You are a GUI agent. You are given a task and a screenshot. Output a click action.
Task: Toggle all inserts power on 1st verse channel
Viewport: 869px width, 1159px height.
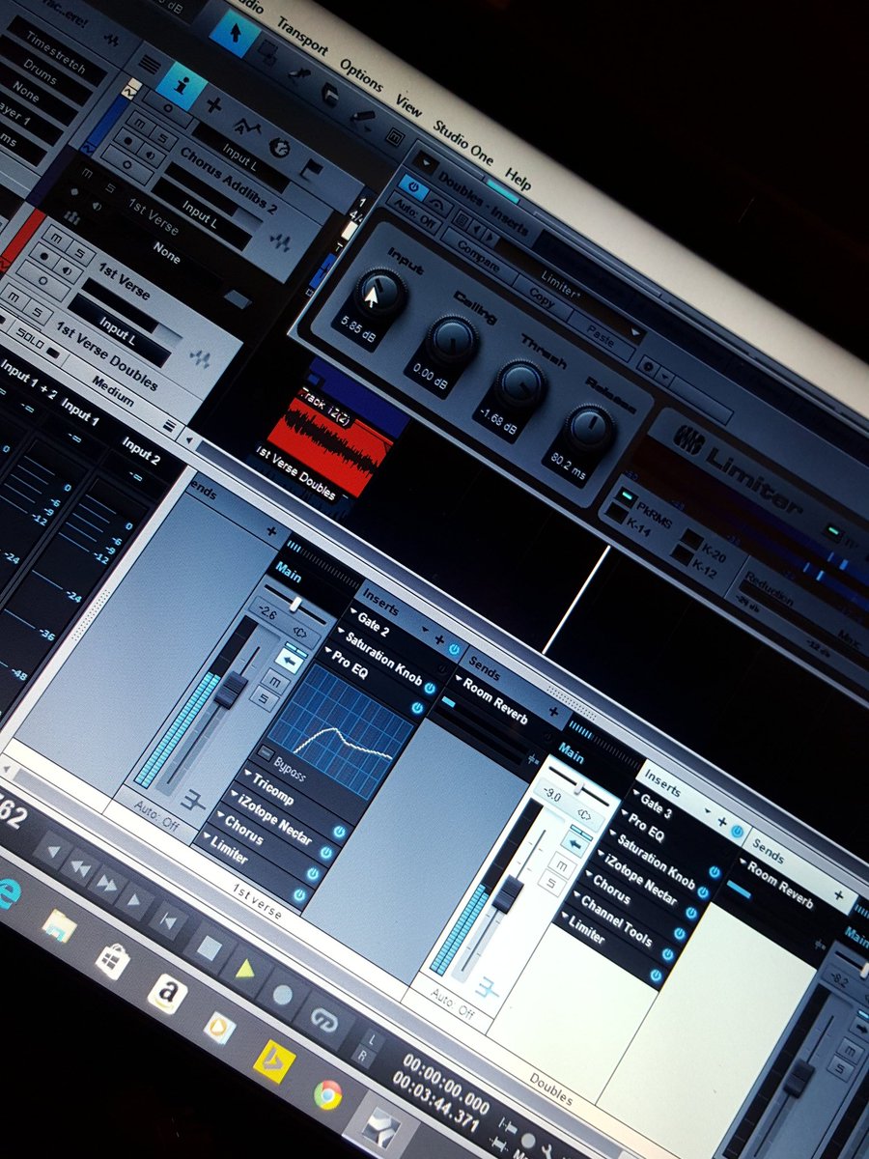coord(454,650)
